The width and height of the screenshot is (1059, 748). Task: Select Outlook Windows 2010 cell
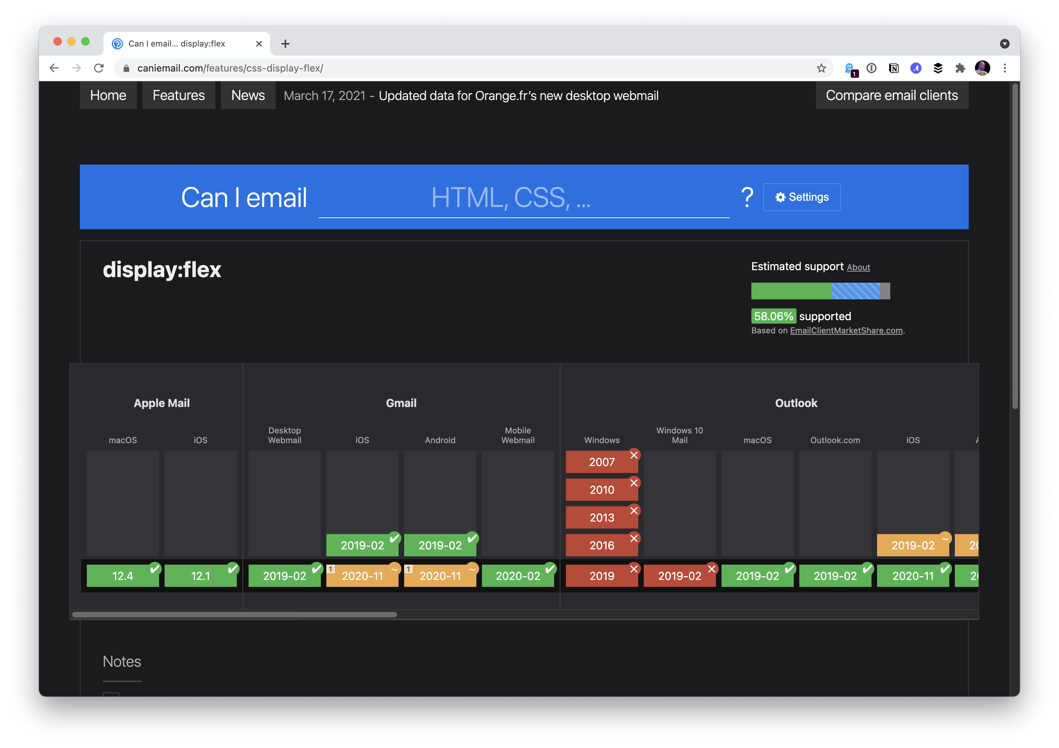602,490
